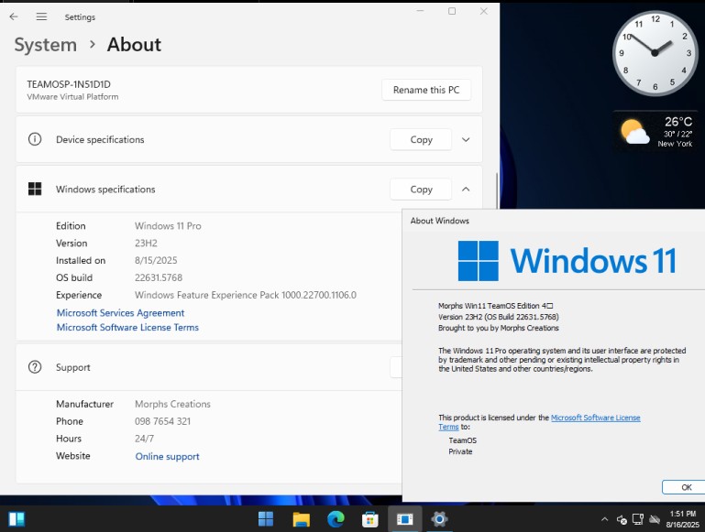Image resolution: width=705 pixels, height=532 pixels.
Task: Click the Windows logo icon beside Windows specifications
Action: 35,189
